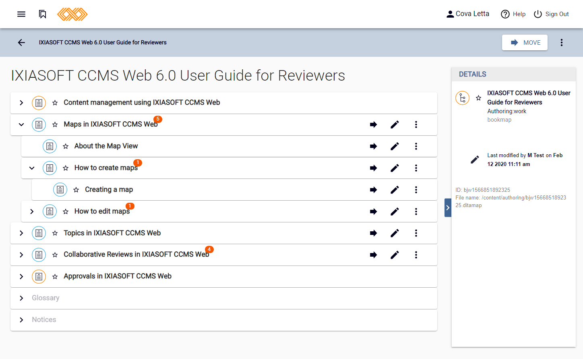Expand the Glossary section

click(21, 298)
